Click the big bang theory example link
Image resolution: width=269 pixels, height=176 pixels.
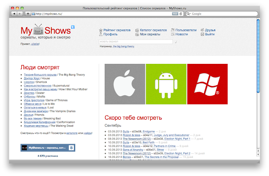click(x=124, y=47)
